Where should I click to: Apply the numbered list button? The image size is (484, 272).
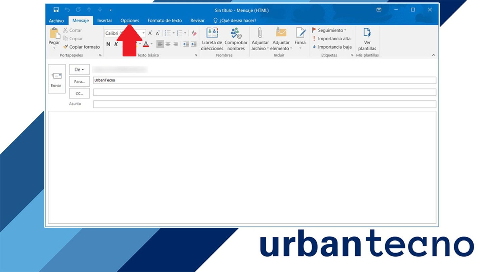(x=179, y=33)
